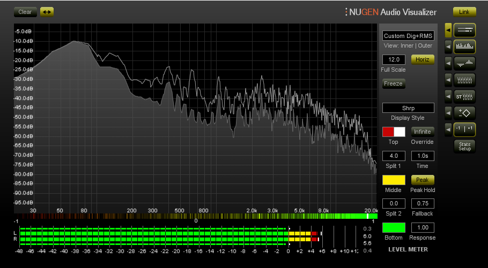Toggle the Peak Hold button
488x268 pixels.
pyautogui.click(x=423, y=180)
